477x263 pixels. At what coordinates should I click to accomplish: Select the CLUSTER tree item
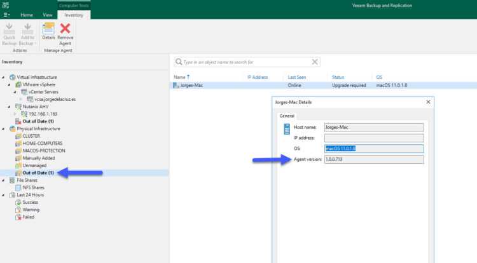(31, 136)
